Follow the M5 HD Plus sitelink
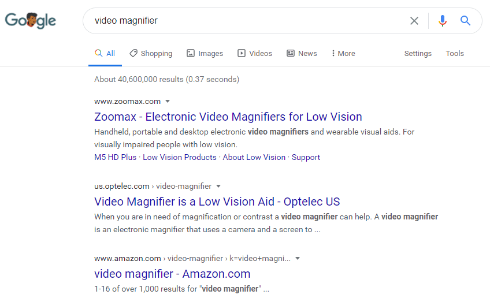 pyautogui.click(x=116, y=157)
